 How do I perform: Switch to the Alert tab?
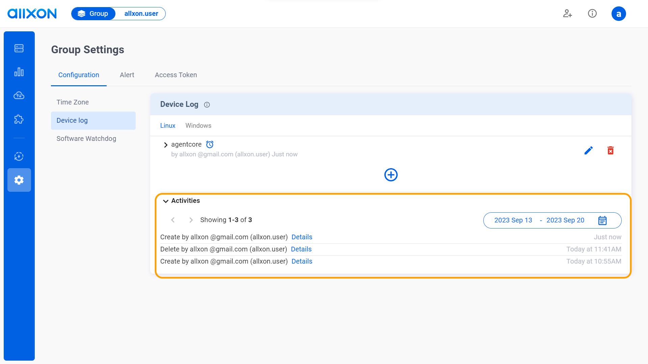pyautogui.click(x=127, y=75)
